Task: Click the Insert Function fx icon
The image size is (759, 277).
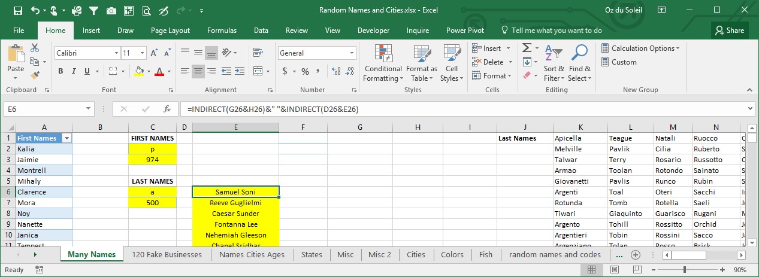Action: [168, 109]
